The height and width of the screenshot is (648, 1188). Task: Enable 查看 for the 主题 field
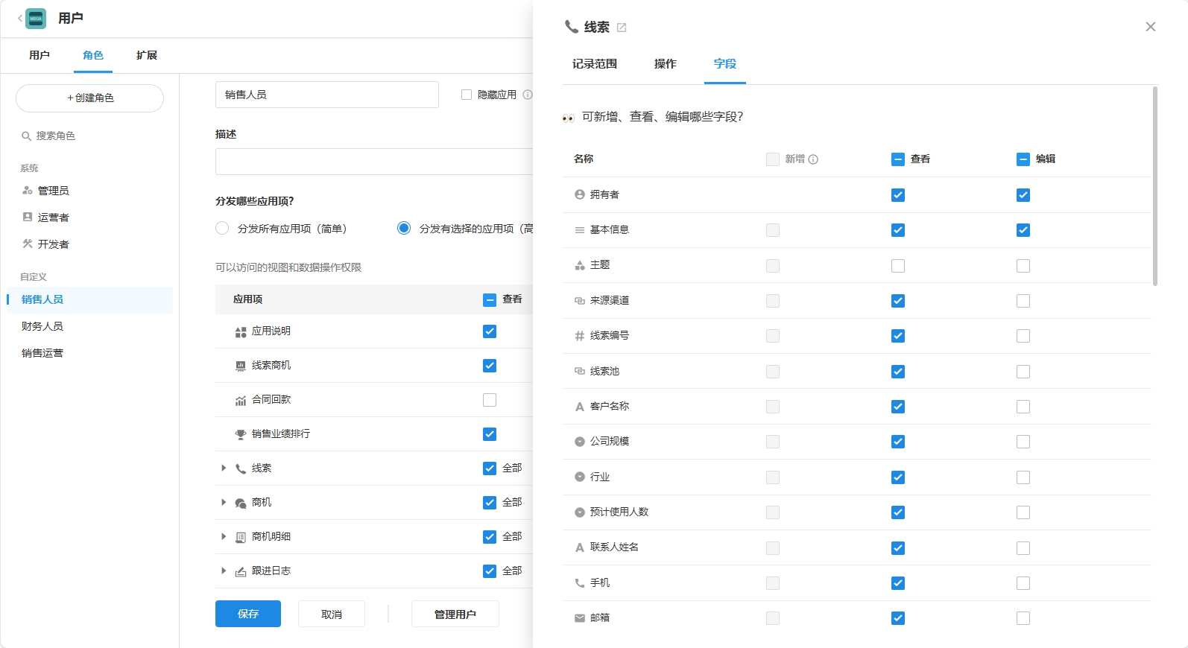[x=898, y=266]
